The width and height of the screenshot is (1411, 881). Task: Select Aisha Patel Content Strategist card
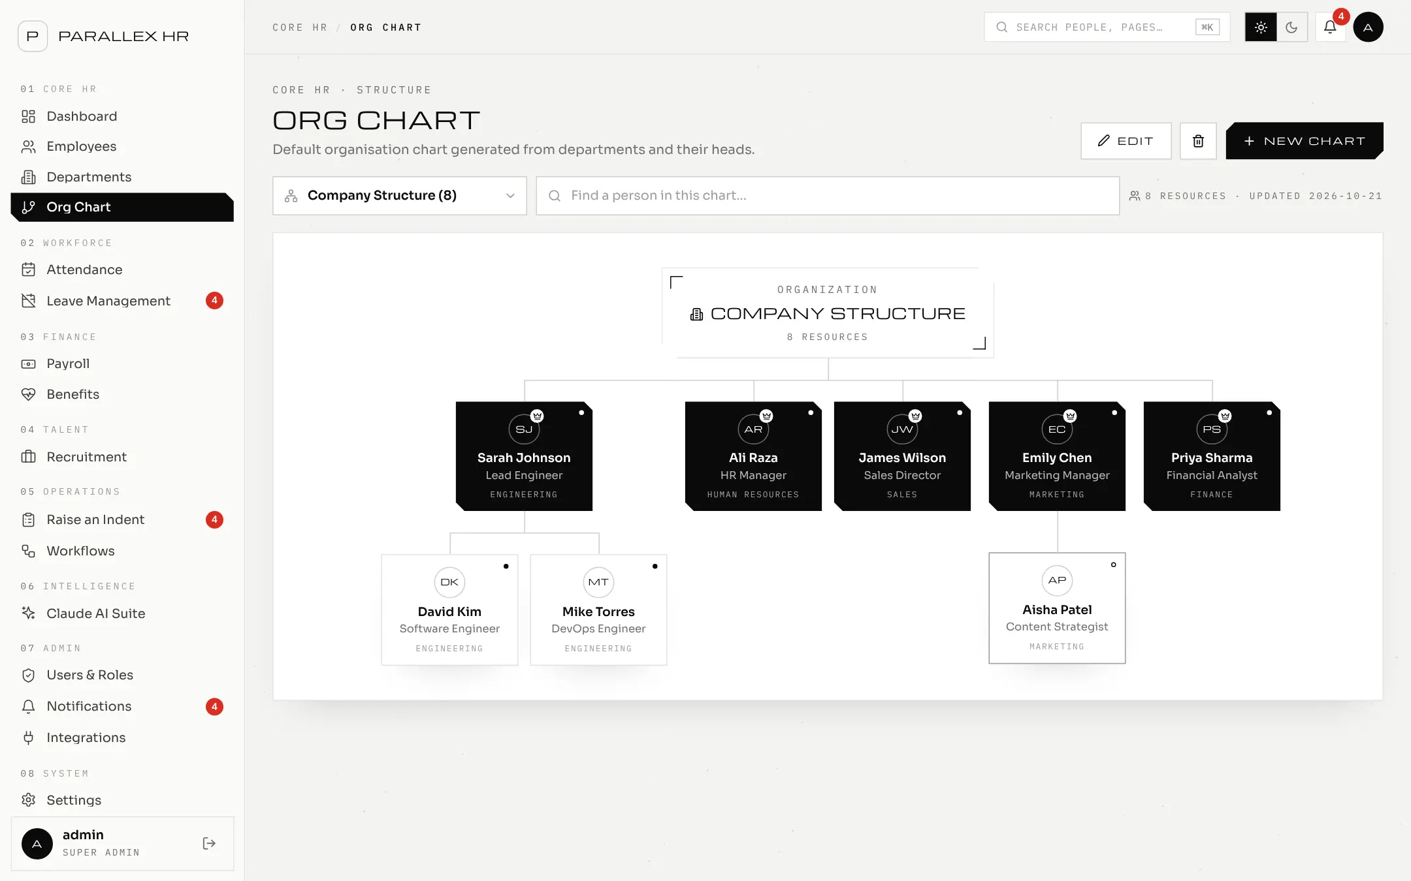pos(1057,608)
